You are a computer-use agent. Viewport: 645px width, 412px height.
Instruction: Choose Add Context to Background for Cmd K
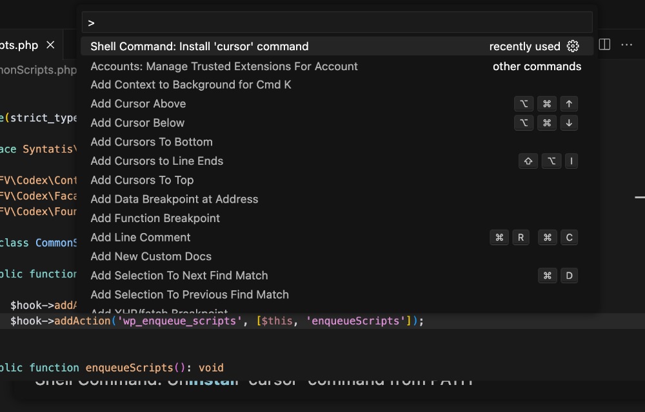337,84
